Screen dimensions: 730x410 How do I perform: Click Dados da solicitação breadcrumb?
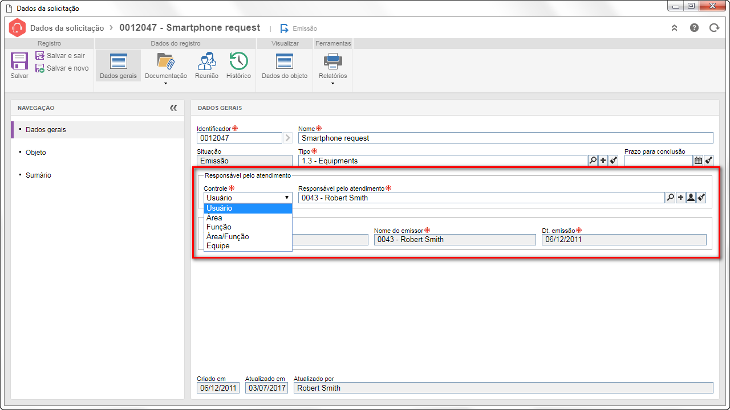pyautogui.click(x=67, y=28)
